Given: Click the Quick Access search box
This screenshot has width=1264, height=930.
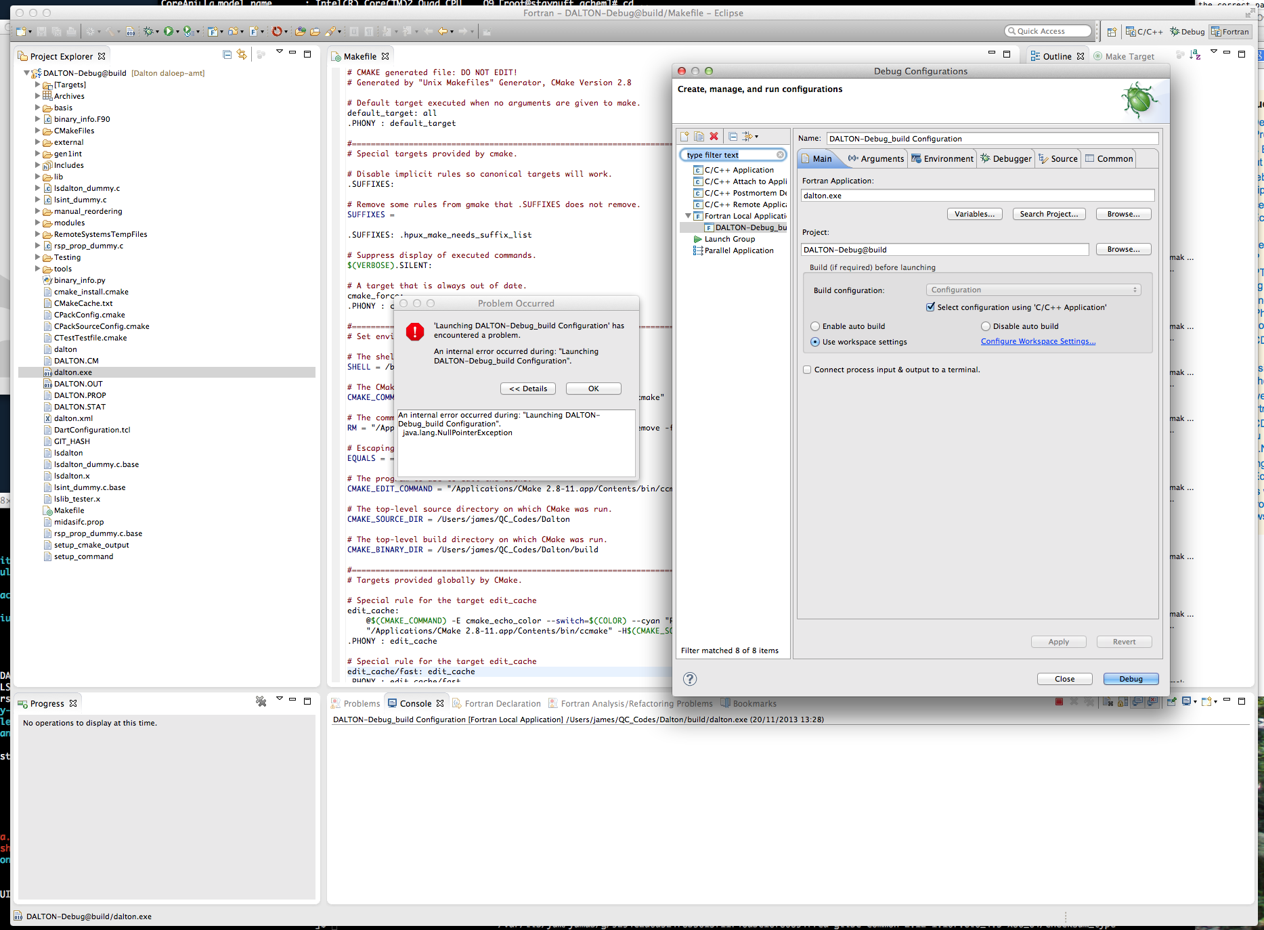Looking at the screenshot, I should click(x=1048, y=31).
